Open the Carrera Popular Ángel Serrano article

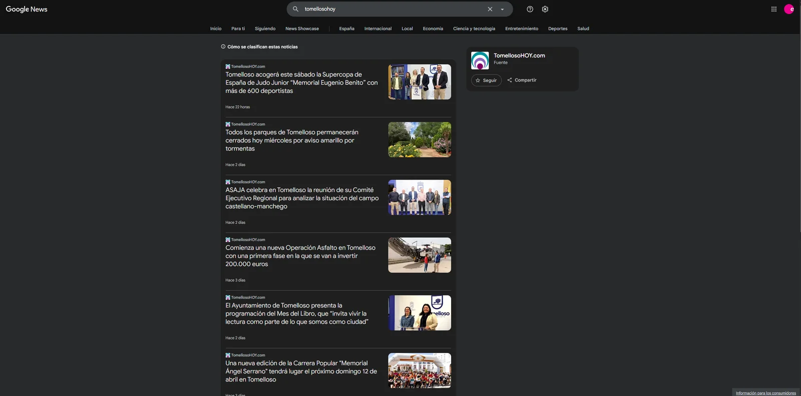[x=301, y=371]
